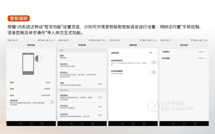Expand the 单击 option chevron
Image resolution: width=215 pixels, height=134 pixels.
tap(53, 82)
